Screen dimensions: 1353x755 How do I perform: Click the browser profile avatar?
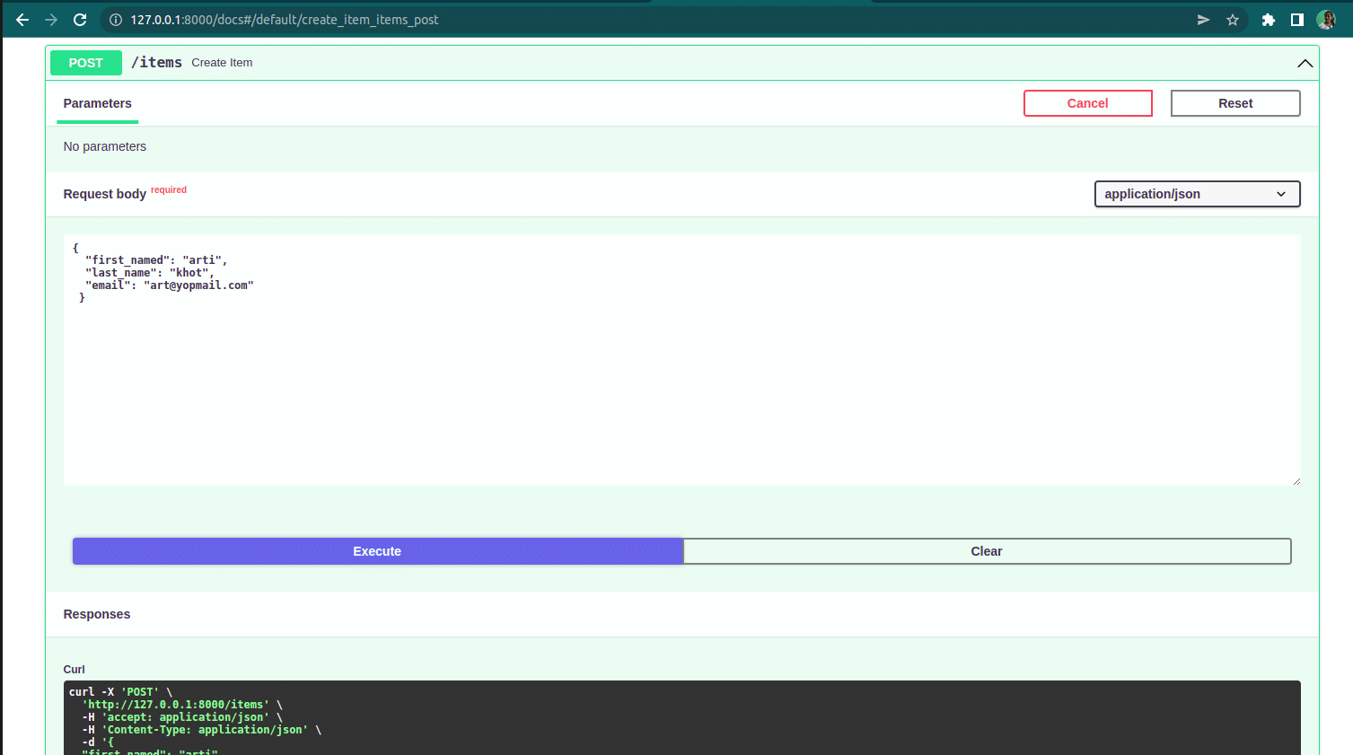tap(1326, 19)
